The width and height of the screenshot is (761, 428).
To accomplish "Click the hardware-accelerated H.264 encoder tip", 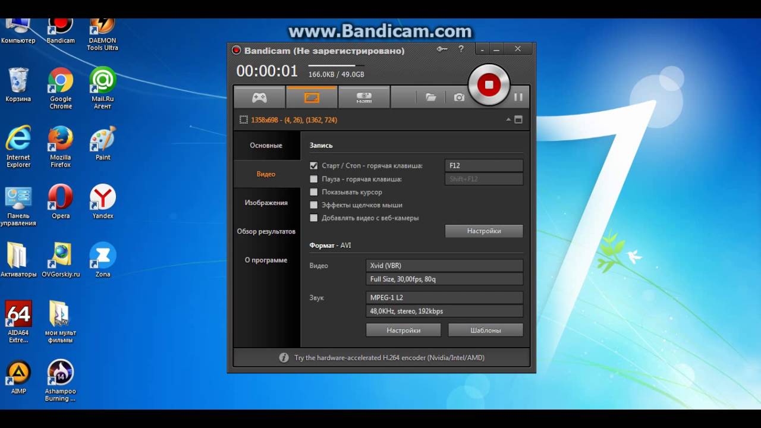I will (x=389, y=358).
